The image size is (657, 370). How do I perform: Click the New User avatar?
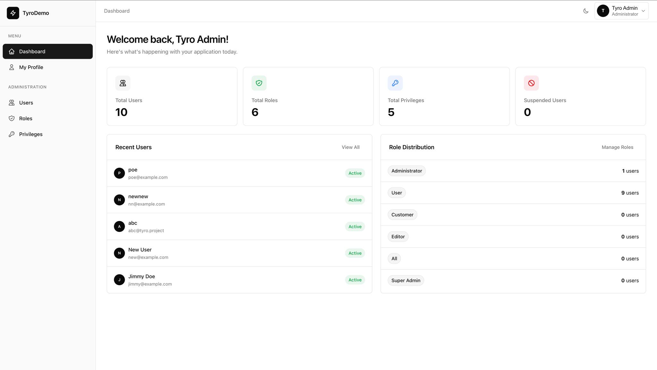point(119,253)
